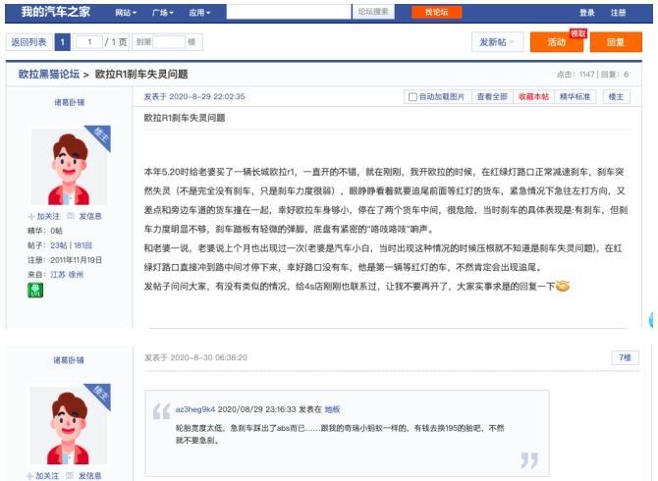Viewport: 658px width, 481px height.
Task: Click the reply date 2020-8-30 06:36:20
Action: tap(195, 357)
